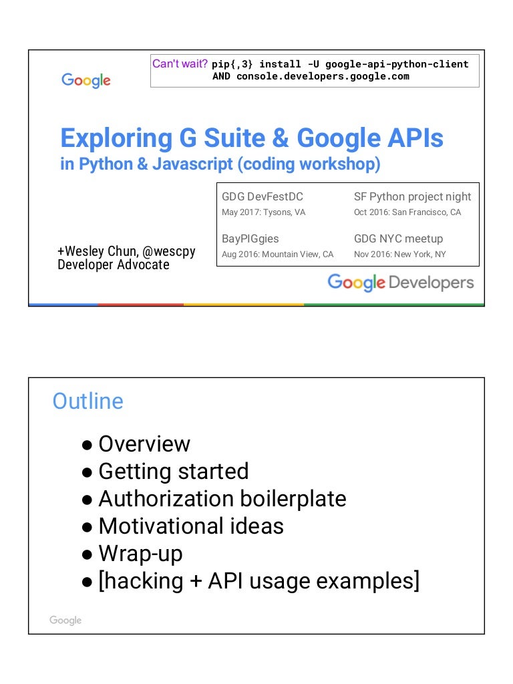Click the "in Python & Javascript" subtitle
Viewport: 513px width, 684px height.
pos(220,164)
